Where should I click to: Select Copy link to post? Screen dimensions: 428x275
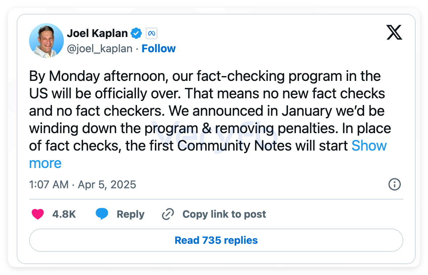(x=224, y=214)
